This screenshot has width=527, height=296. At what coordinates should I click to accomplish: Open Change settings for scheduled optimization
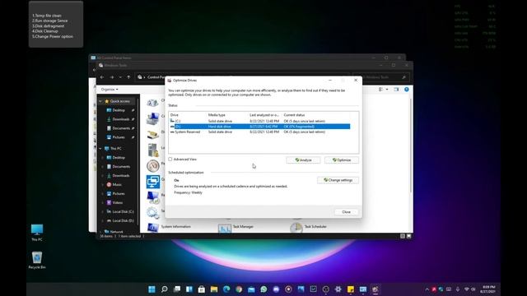pos(338,180)
